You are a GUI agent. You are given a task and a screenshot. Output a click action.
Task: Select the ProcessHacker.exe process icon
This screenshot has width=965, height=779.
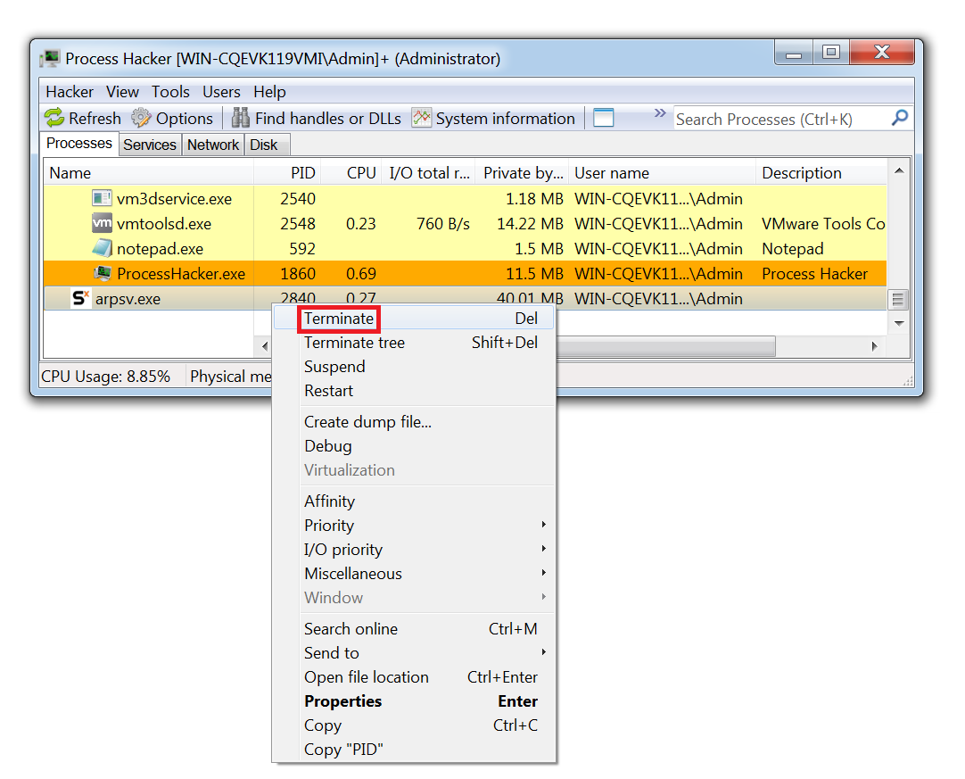pos(102,273)
